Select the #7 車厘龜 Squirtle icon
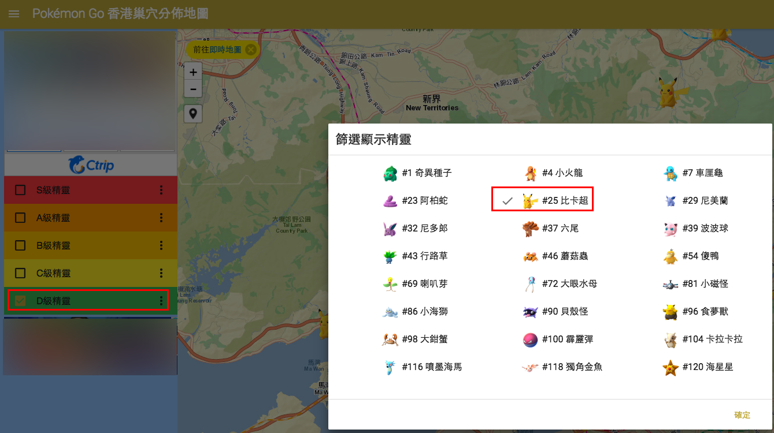This screenshot has width=774, height=433. [671, 173]
